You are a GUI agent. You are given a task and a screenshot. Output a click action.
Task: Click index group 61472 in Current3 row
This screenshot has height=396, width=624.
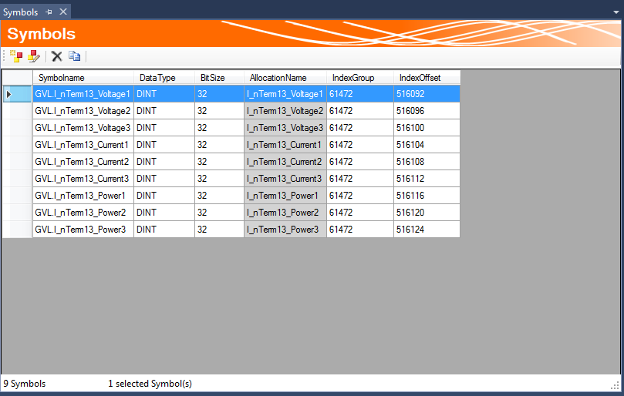click(x=360, y=179)
